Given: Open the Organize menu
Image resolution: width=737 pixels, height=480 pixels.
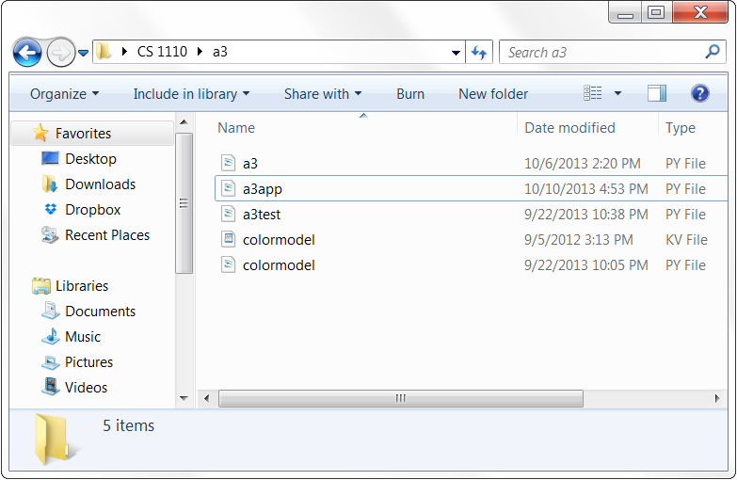Looking at the screenshot, I should click(64, 94).
